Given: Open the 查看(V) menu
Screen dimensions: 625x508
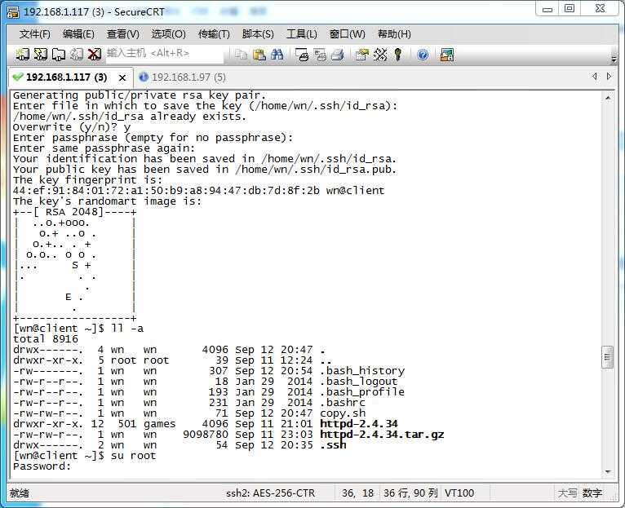Looking at the screenshot, I should (x=122, y=34).
